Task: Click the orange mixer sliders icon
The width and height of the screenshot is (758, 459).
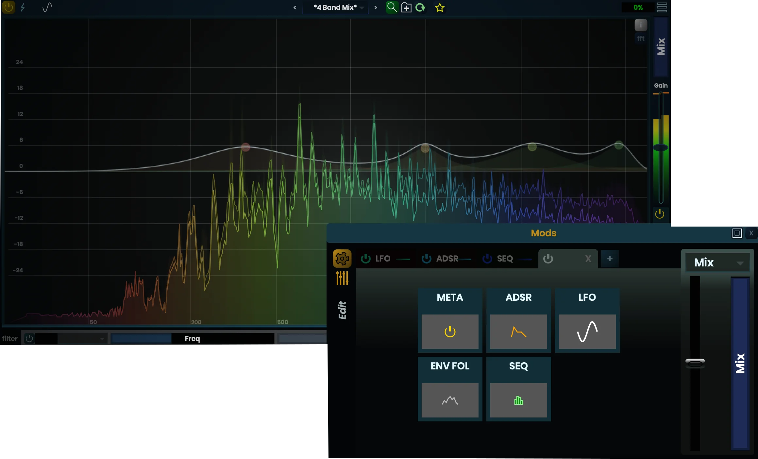Action: tap(342, 278)
